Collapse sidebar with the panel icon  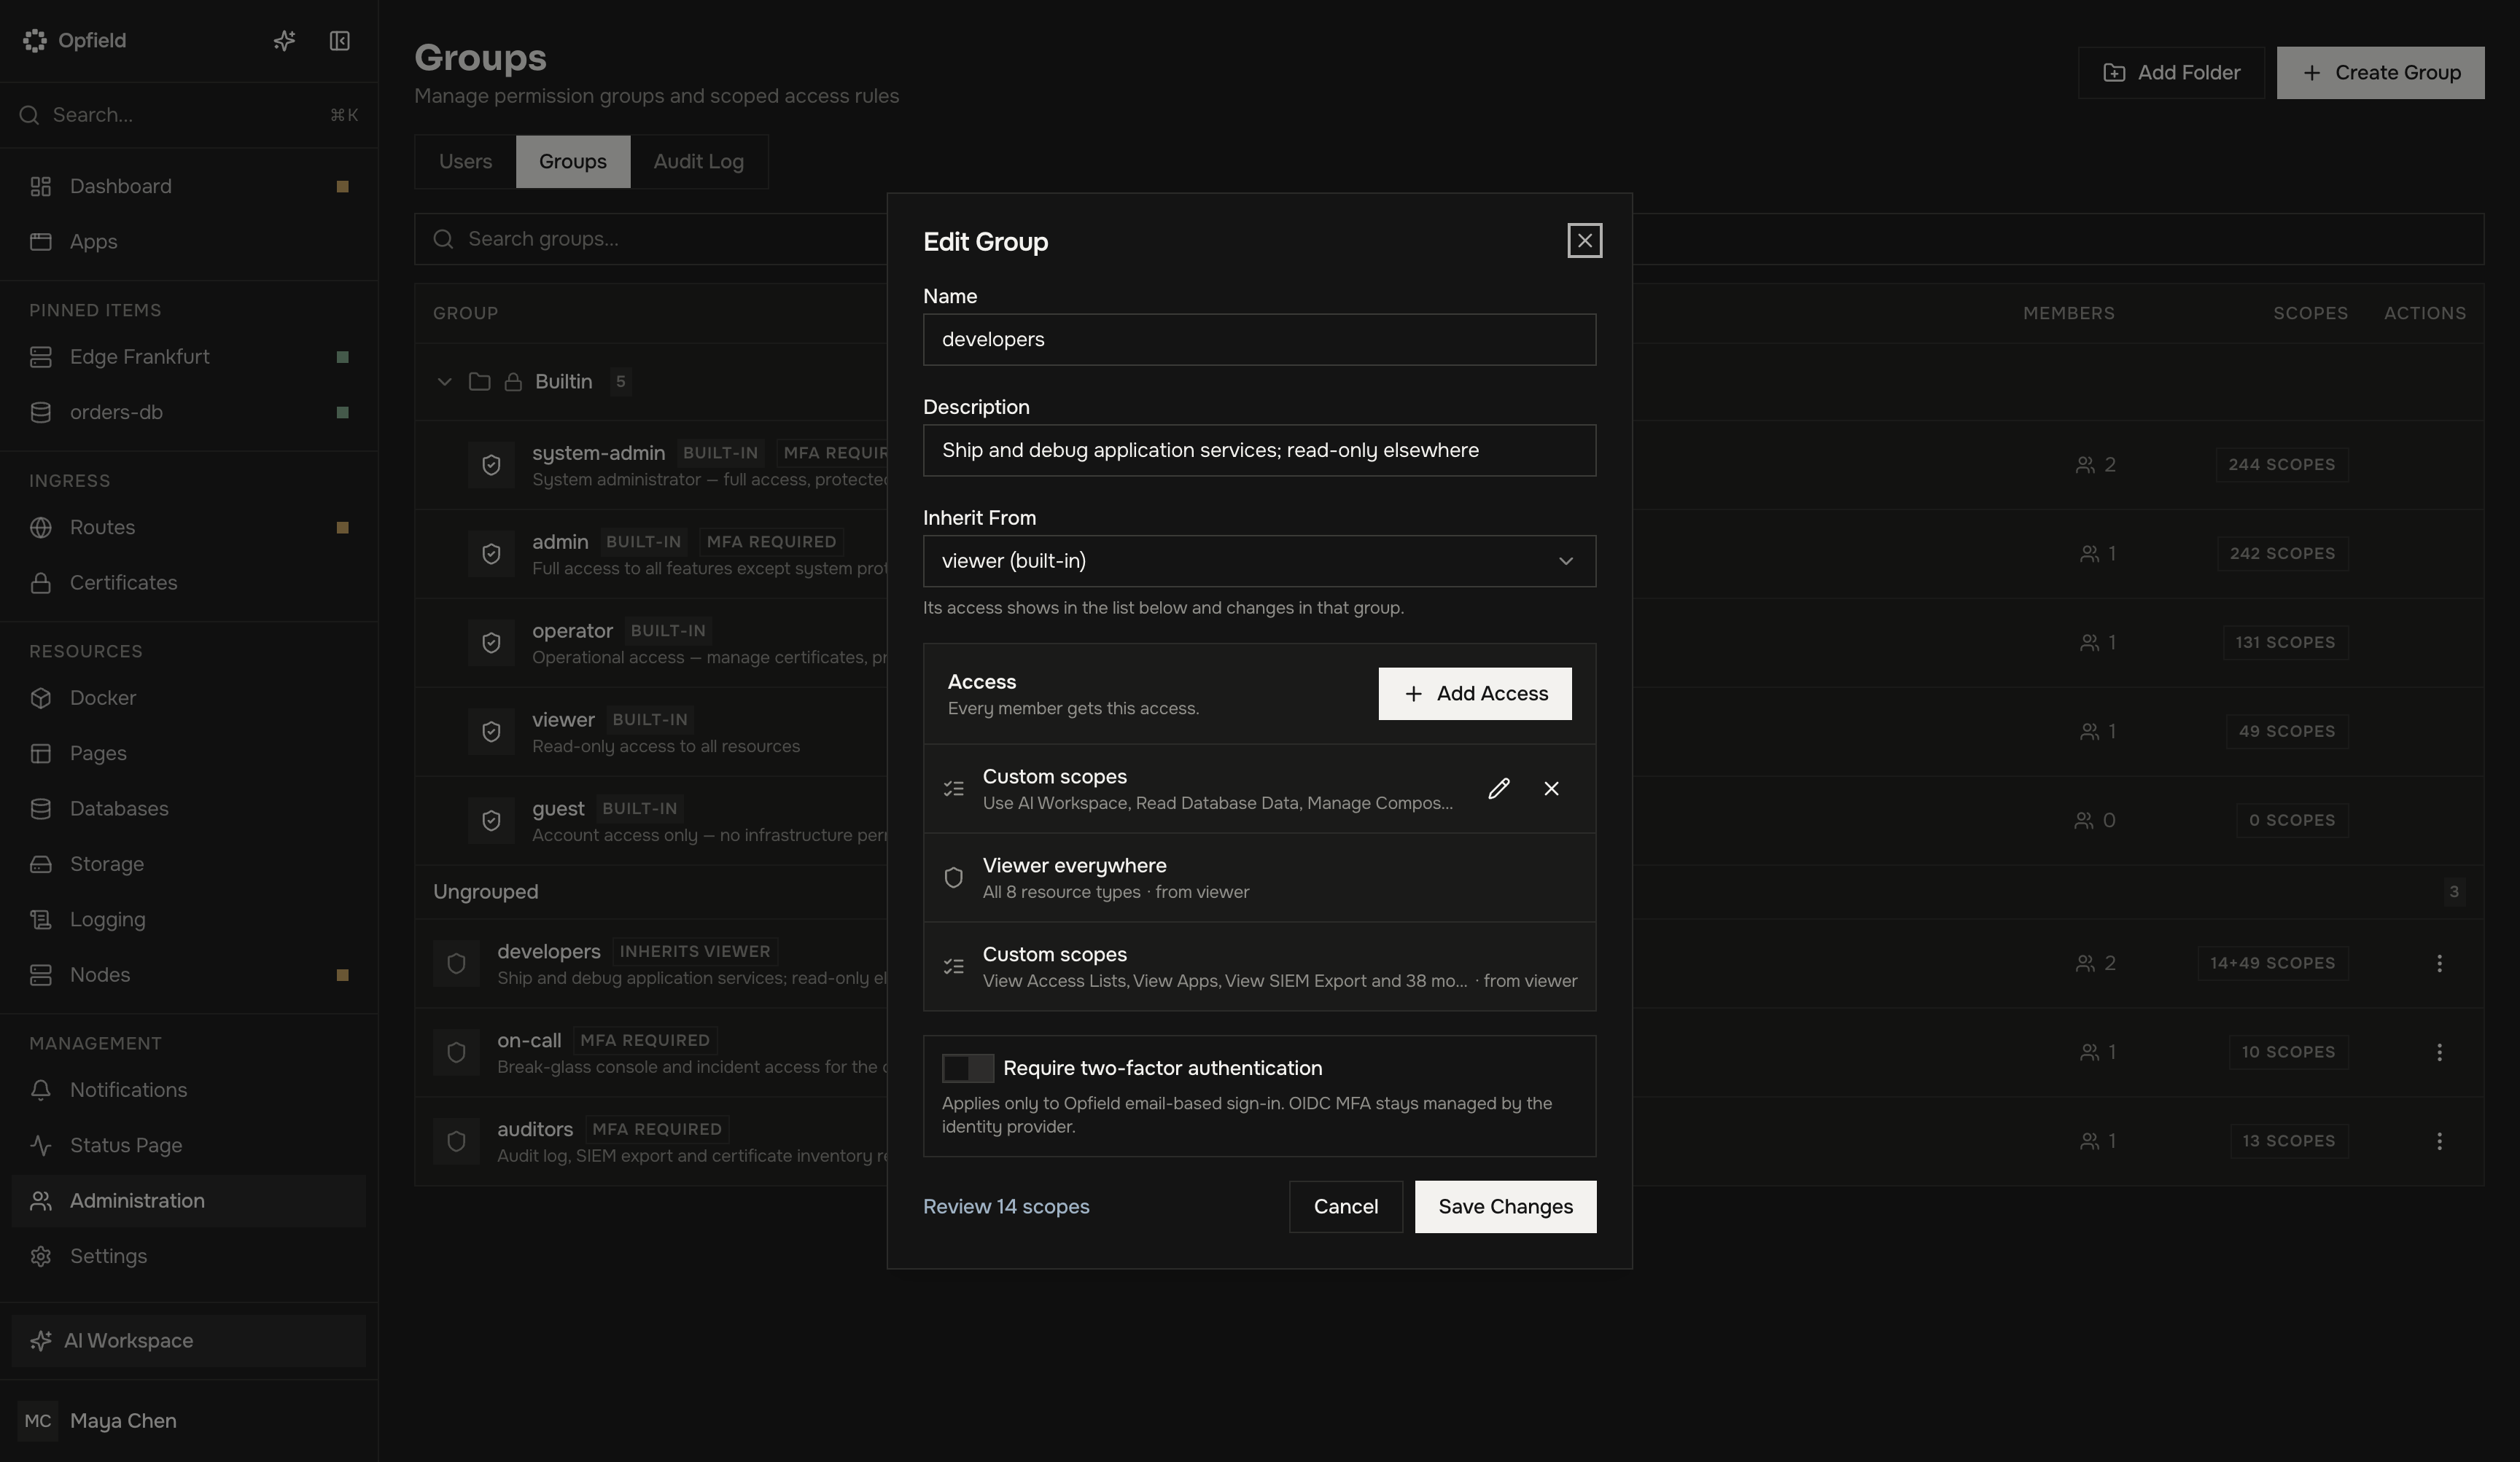(340, 40)
